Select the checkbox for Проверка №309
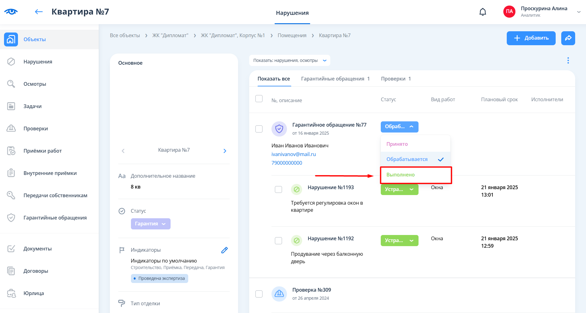Image resolution: width=586 pixels, height=313 pixels. pos(259,294)
